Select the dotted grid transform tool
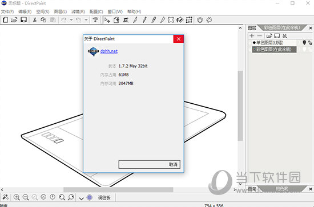This screenshot has width=314, height=207. pos(189,20)
